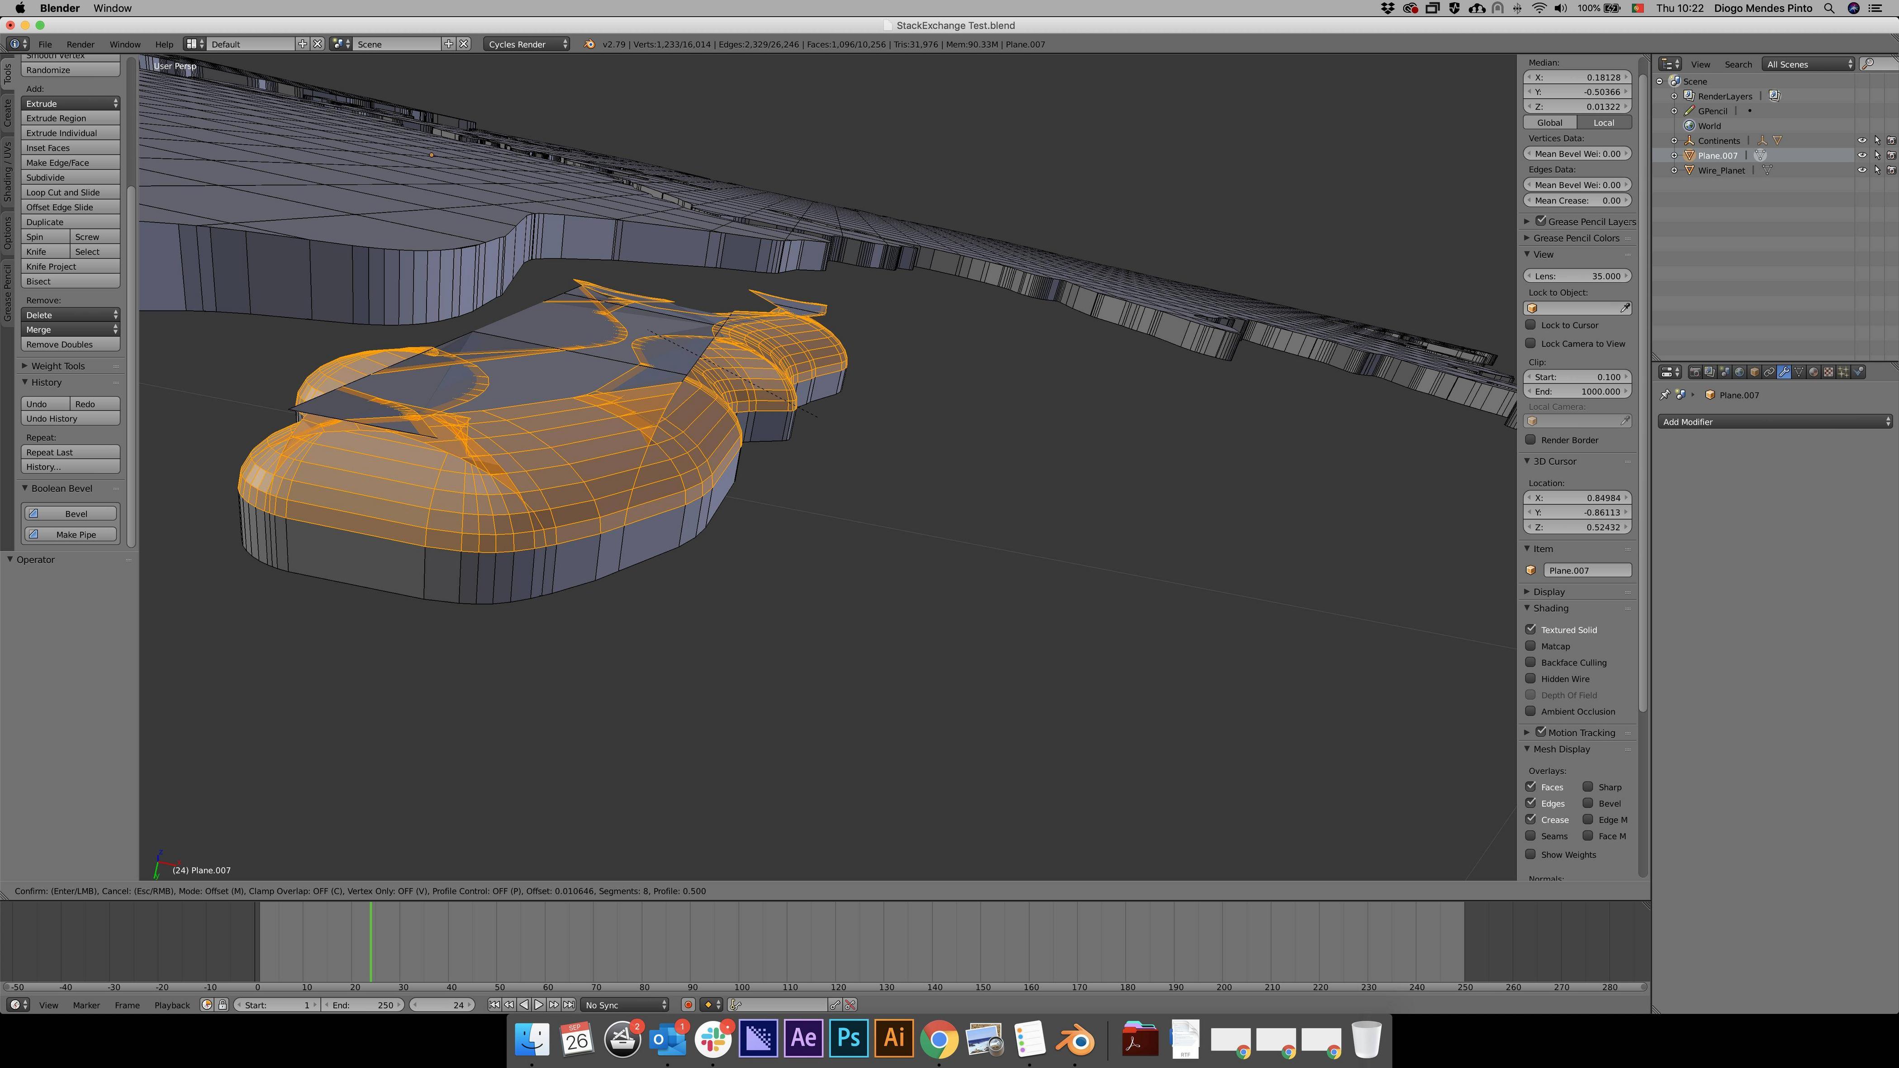Play the animation forward
Viewport: 1899px width, 1068px height.
pyautogui.click(x=539, y=1005)
